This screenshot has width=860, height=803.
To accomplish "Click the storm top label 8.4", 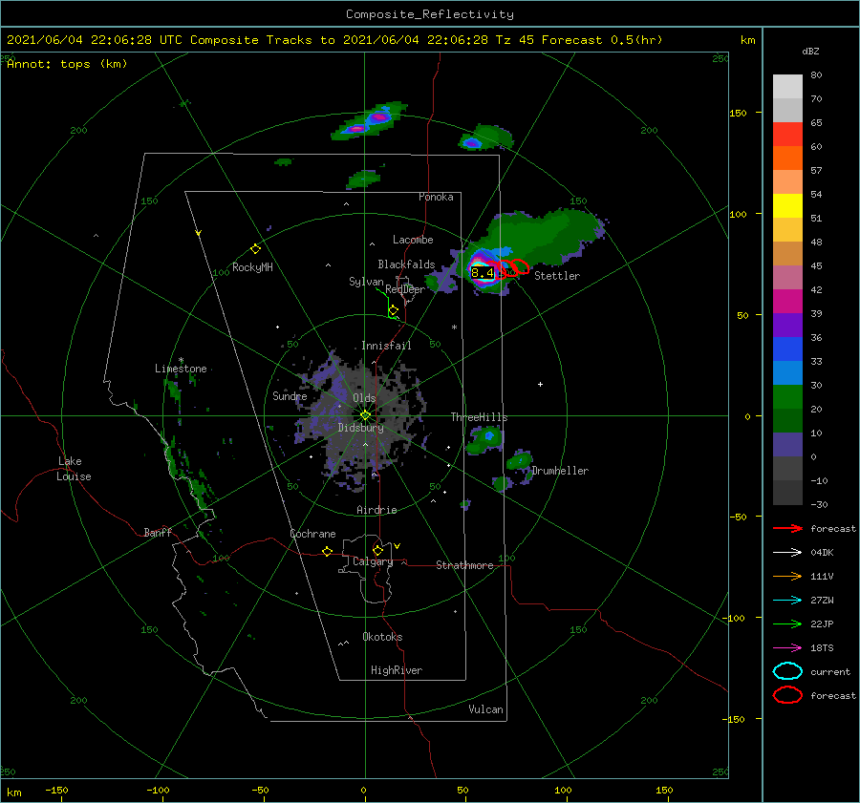I will click(x=483, y=272).
